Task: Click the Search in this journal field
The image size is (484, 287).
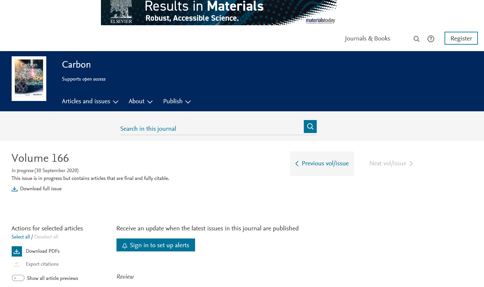Action: point(212,128)
